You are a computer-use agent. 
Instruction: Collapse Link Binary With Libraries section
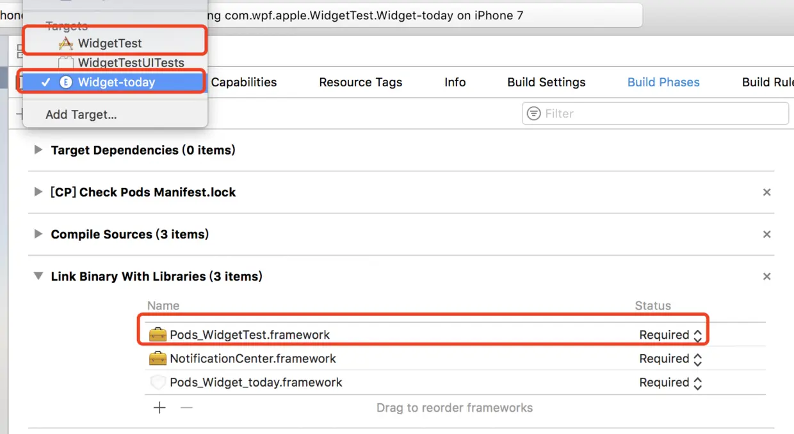[x=38, y=277]
